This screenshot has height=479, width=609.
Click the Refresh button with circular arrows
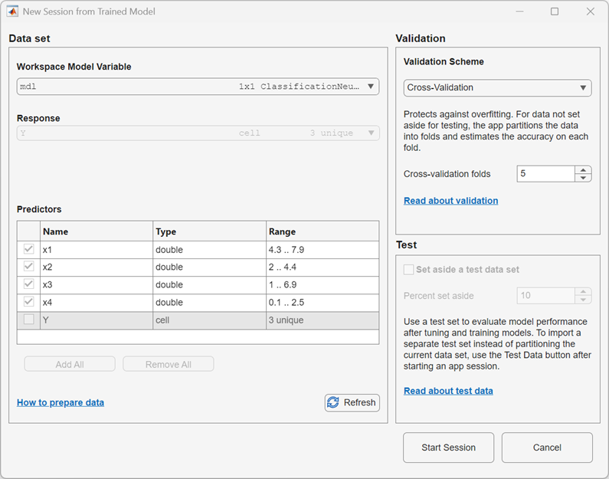352,402
